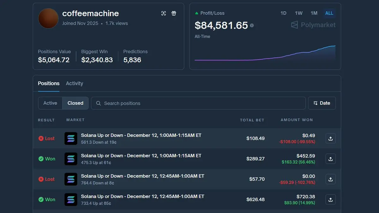This screenshot has height=213, width=379.
Task: Open the Date sort dropdown
Action: (322, 103)
